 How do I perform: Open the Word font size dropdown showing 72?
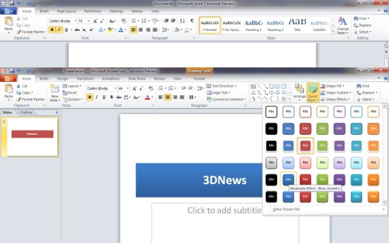[89, 21]
